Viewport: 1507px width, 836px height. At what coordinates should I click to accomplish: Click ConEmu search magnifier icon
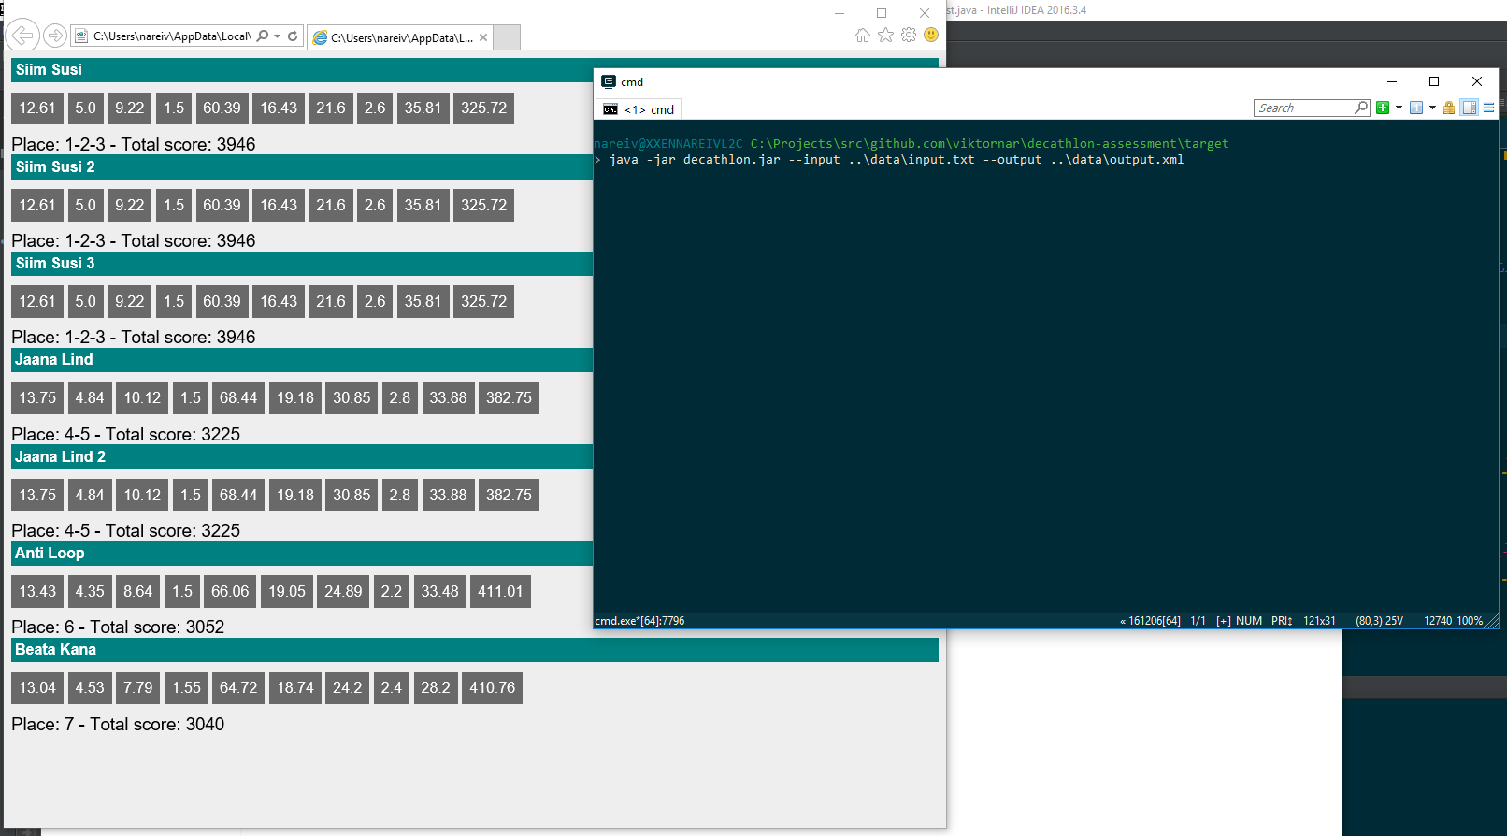coord(1361,108)
